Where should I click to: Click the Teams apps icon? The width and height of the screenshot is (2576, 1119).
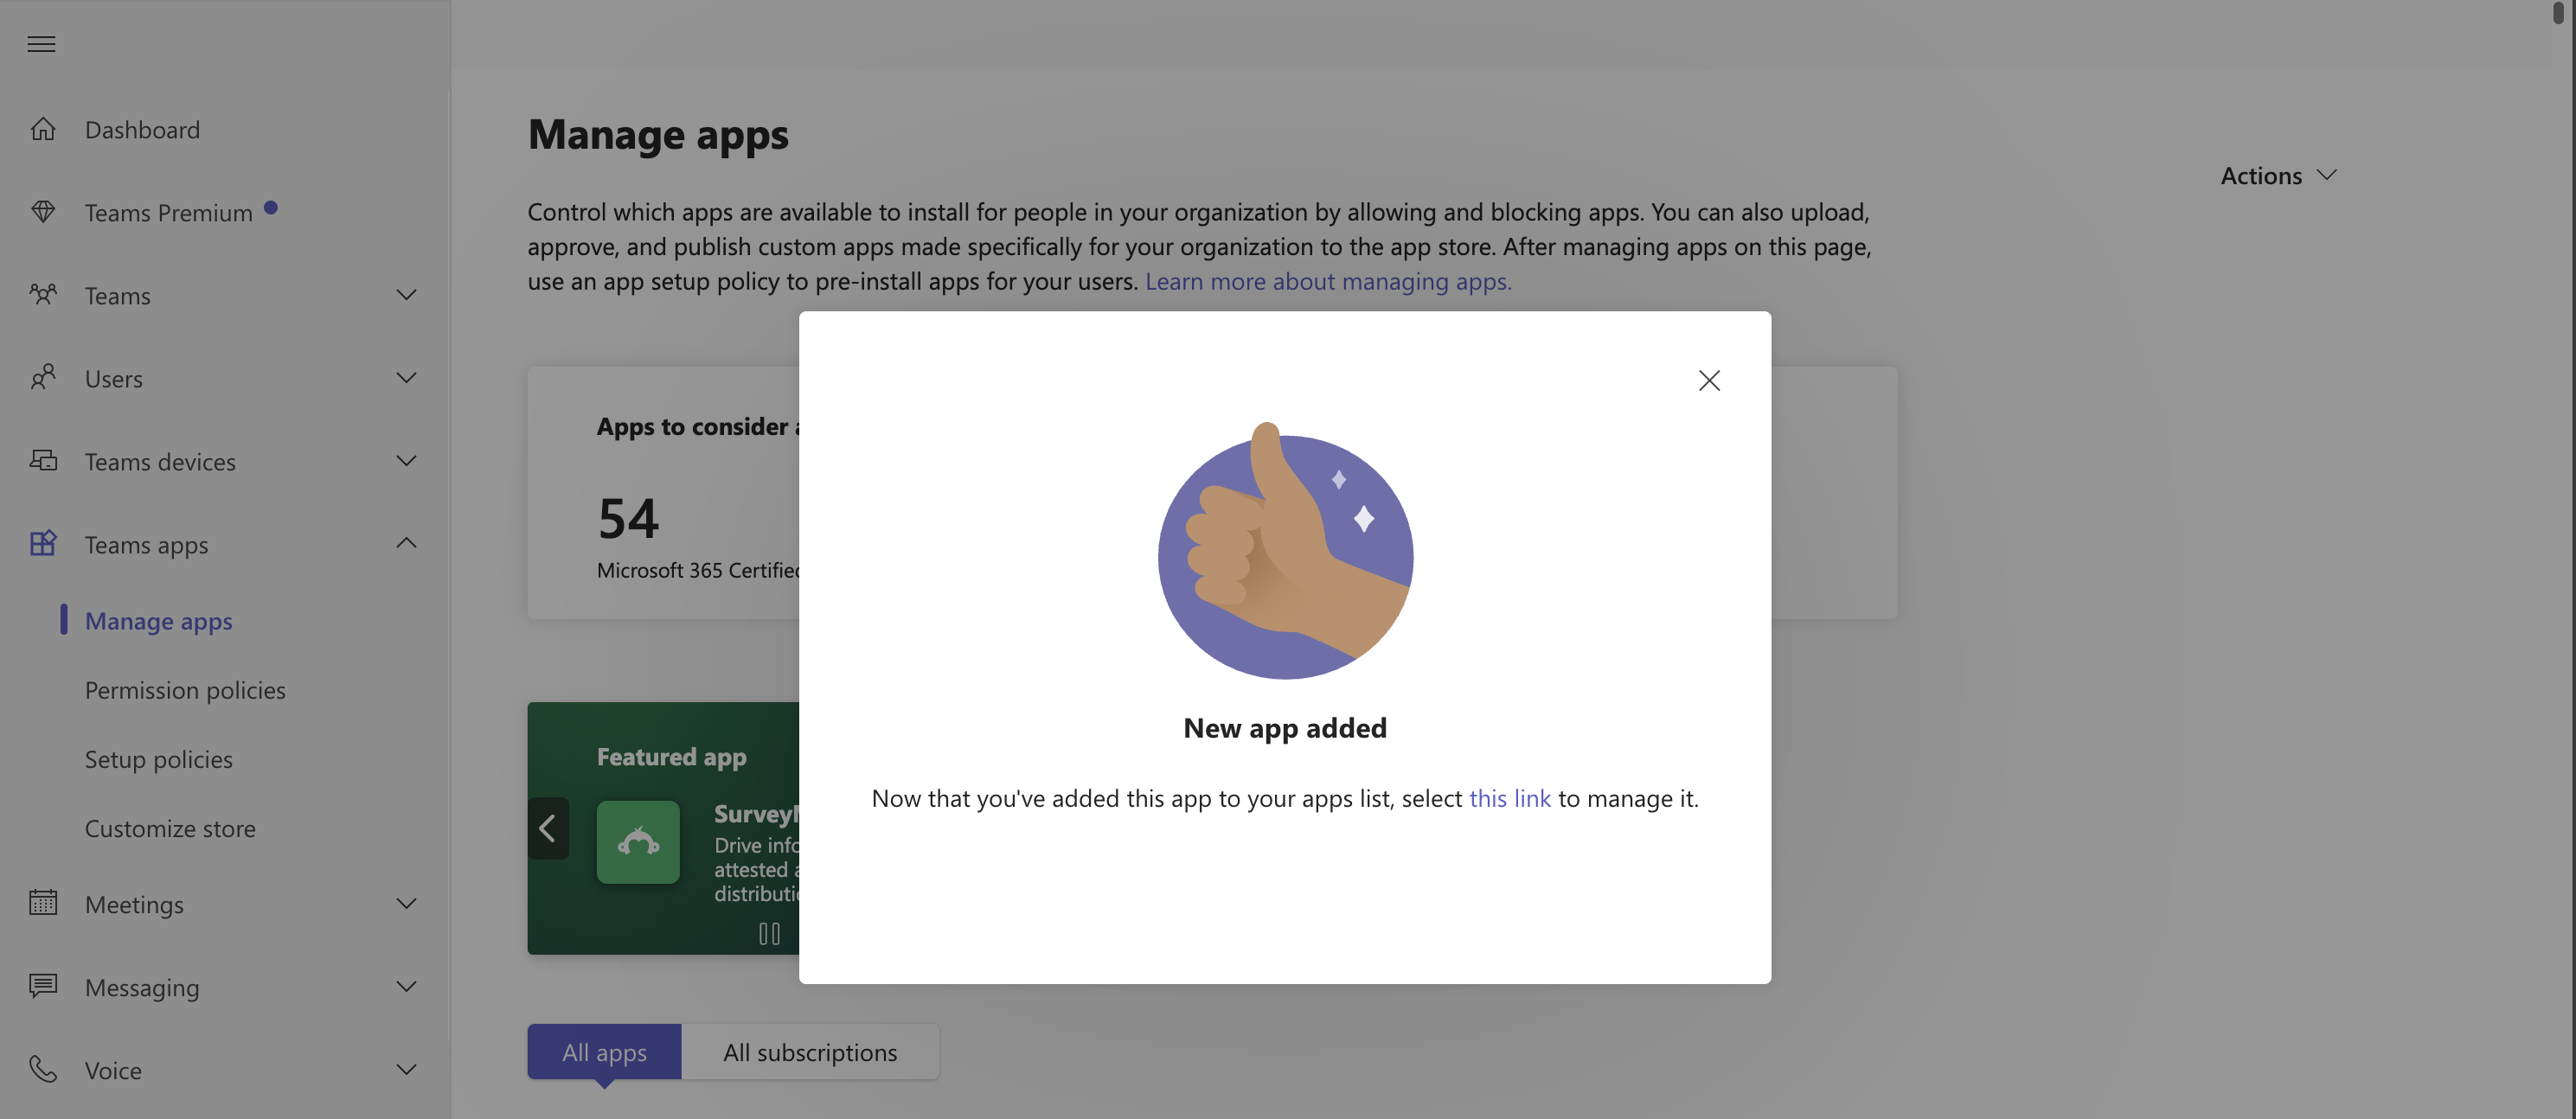click(x=43, y=543)
